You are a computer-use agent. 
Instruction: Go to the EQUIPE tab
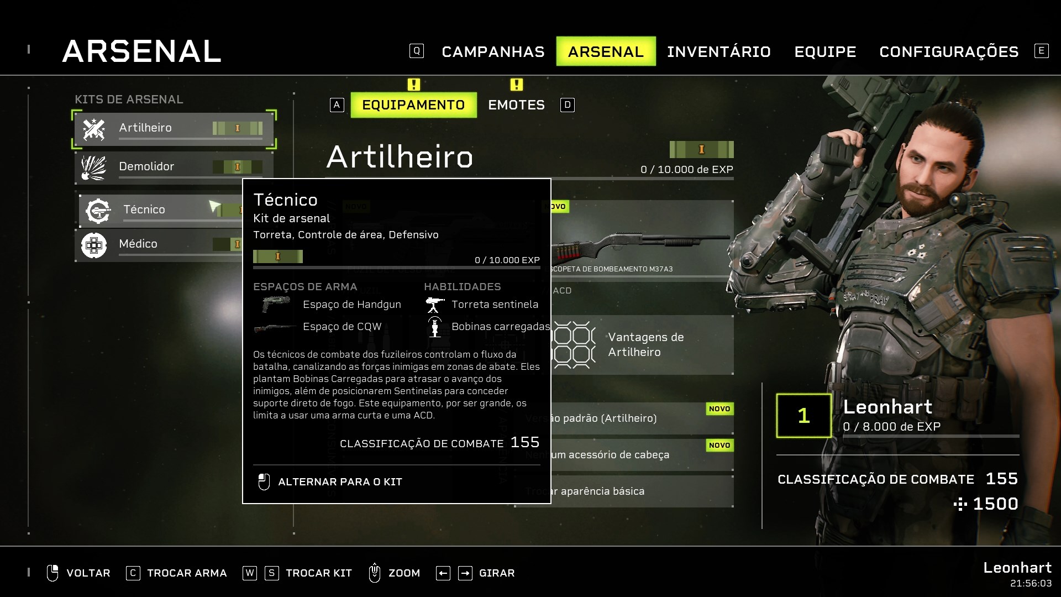click(x=825, y=52)
